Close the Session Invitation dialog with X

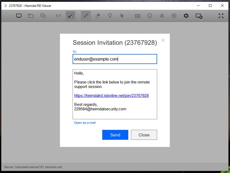tap(163, 40)
